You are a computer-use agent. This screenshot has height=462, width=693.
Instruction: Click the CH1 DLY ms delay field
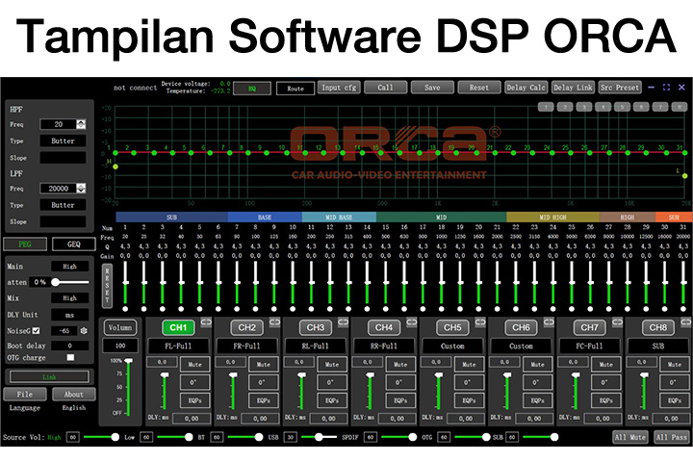(192, 419)
